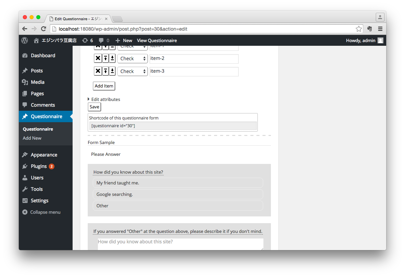Click browser forward arrow
The height and width of the screenshot is (277, 405).
(34, 29)
